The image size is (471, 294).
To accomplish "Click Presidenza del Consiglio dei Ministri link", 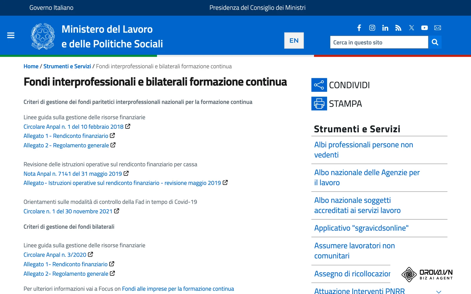I will [x=257, y=8].
